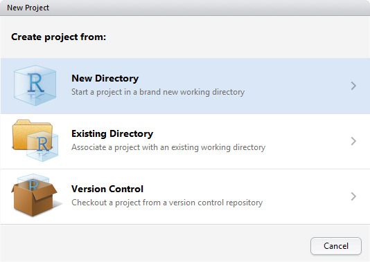Expand New Directory with its right chevron
The height and width of the screenshot is (262, 370).
coord(353,86)
